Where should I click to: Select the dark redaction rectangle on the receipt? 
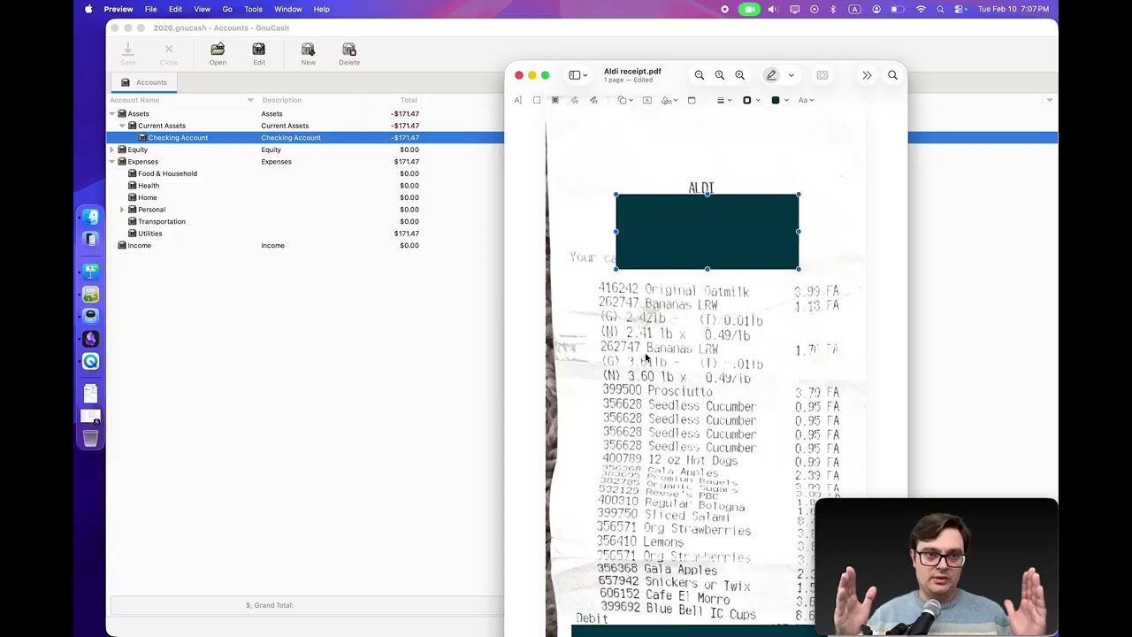[x=707, y=232]
